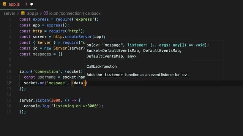
Task: Click 'express' string on line 1
Action: (x=84, y=19)
